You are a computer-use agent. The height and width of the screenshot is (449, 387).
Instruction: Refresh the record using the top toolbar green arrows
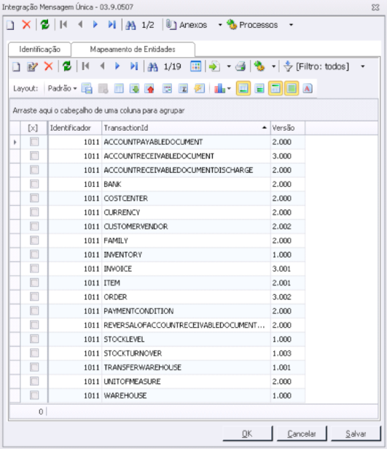pos(45,25)
